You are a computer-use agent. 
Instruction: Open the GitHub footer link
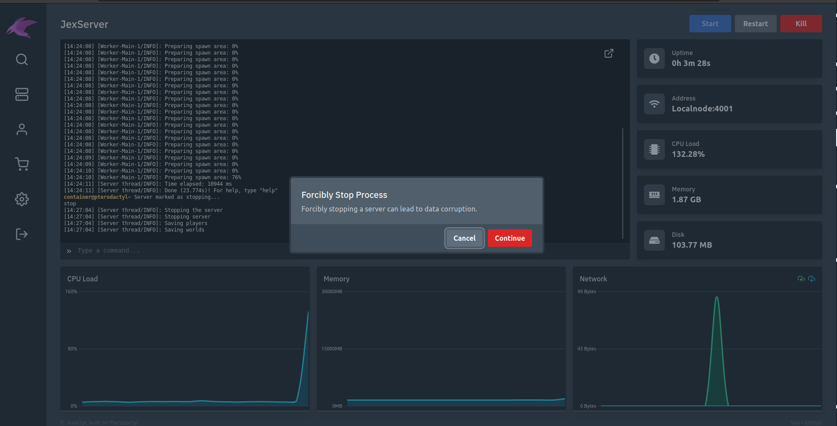click(813, 423)
